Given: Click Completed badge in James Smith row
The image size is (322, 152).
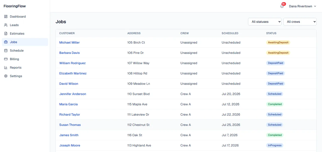Looking at the screenshot, I should pyautogui.click(x=275, y=135).
